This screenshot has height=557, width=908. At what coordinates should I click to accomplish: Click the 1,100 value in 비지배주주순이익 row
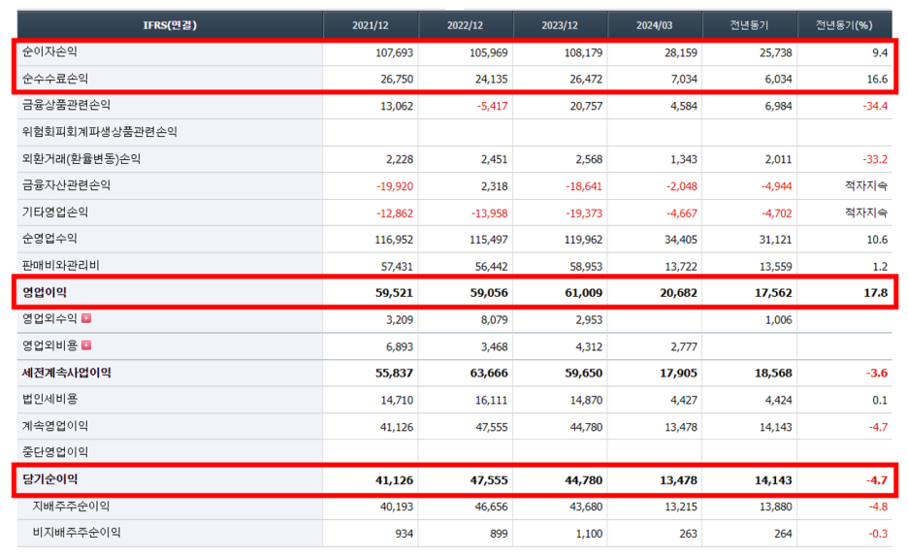[x=589, y=534]
